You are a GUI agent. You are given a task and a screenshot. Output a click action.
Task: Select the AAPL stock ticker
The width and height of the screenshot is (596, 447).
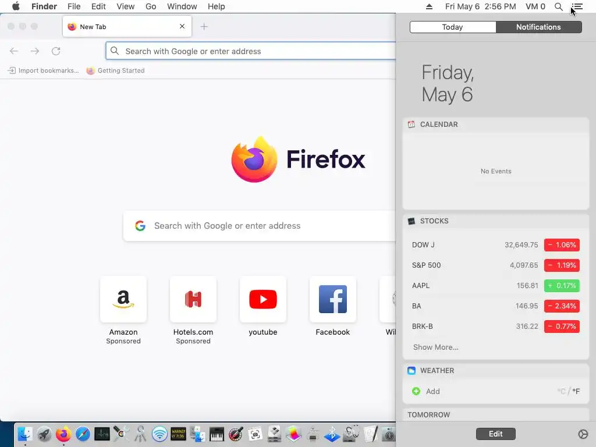tap(421, 285)
